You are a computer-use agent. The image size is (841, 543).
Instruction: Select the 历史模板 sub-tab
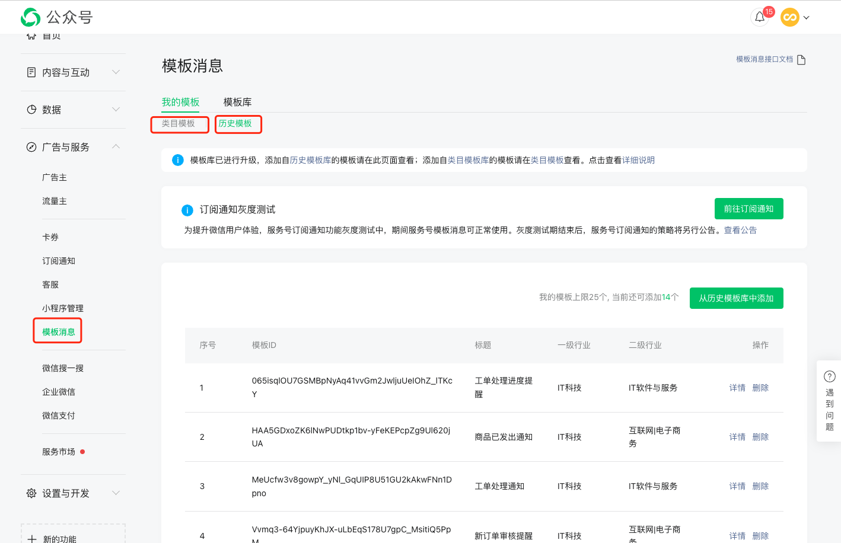coord(235,123)
